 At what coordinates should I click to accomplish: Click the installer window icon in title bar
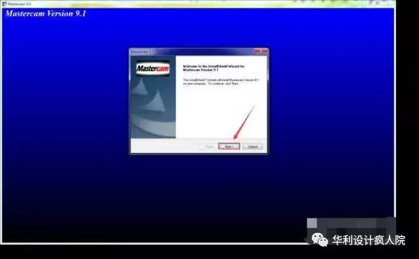pyautogui.click(x=4, y=4)
